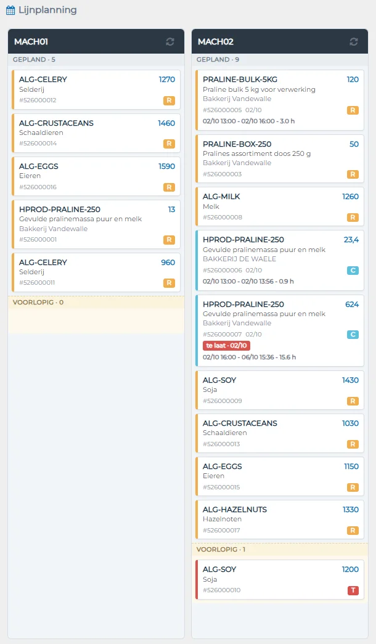Select the MACH02 column header
The image size is (376, 644).
pyautogui.click(x=280, y=41)
